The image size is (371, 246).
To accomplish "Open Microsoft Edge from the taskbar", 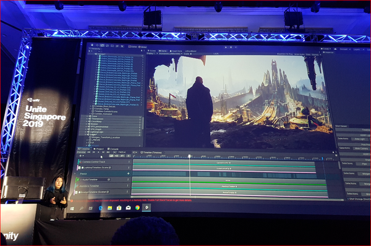I will tap(101, 208).
